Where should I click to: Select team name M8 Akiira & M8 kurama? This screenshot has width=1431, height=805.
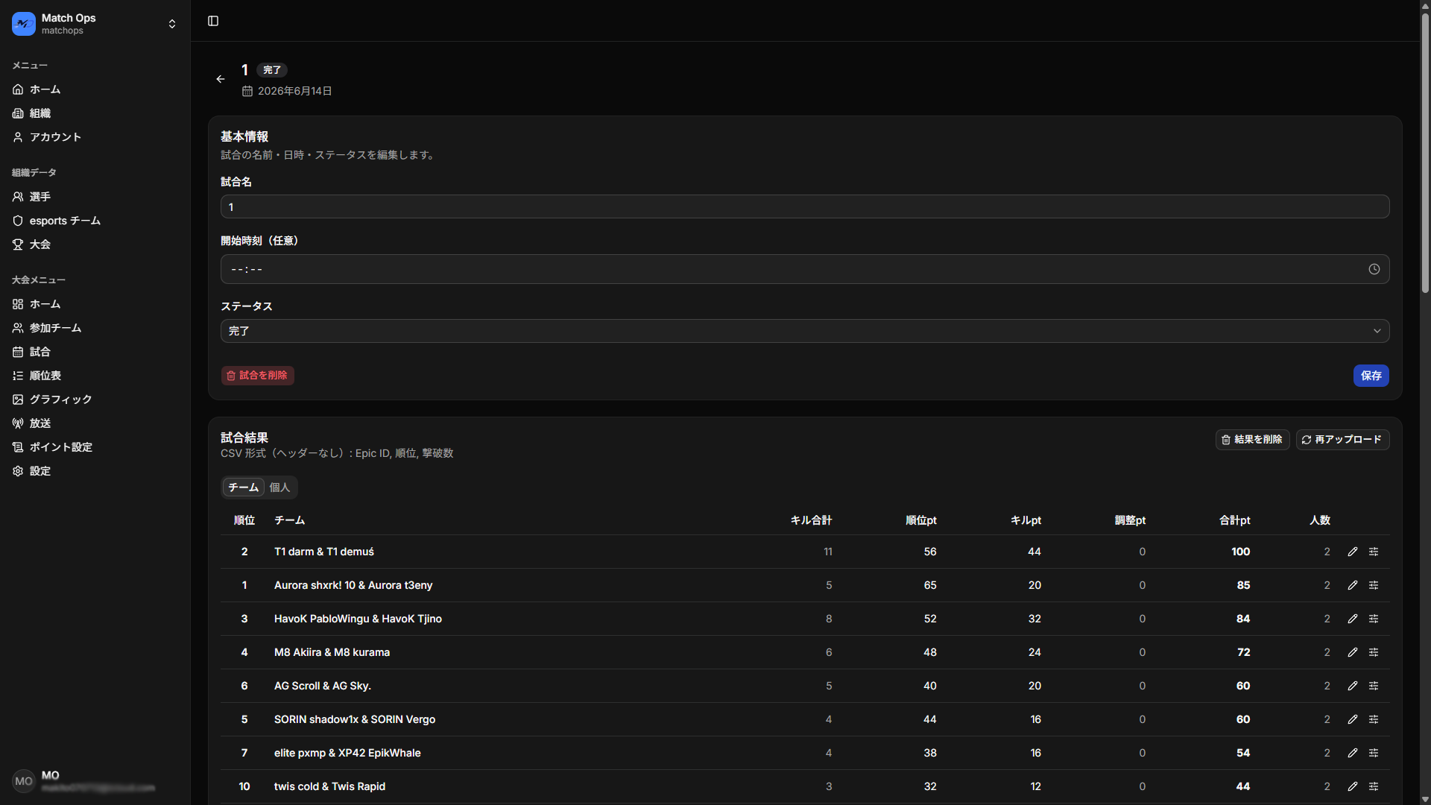[x=332, y=652]
